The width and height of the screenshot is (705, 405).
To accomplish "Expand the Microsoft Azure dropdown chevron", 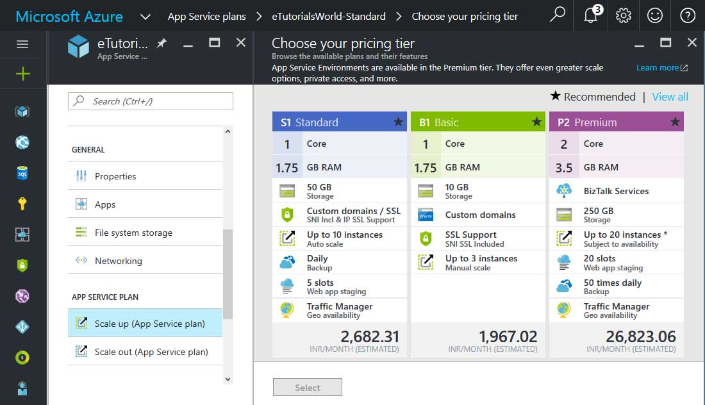I will tap(145, 16).
